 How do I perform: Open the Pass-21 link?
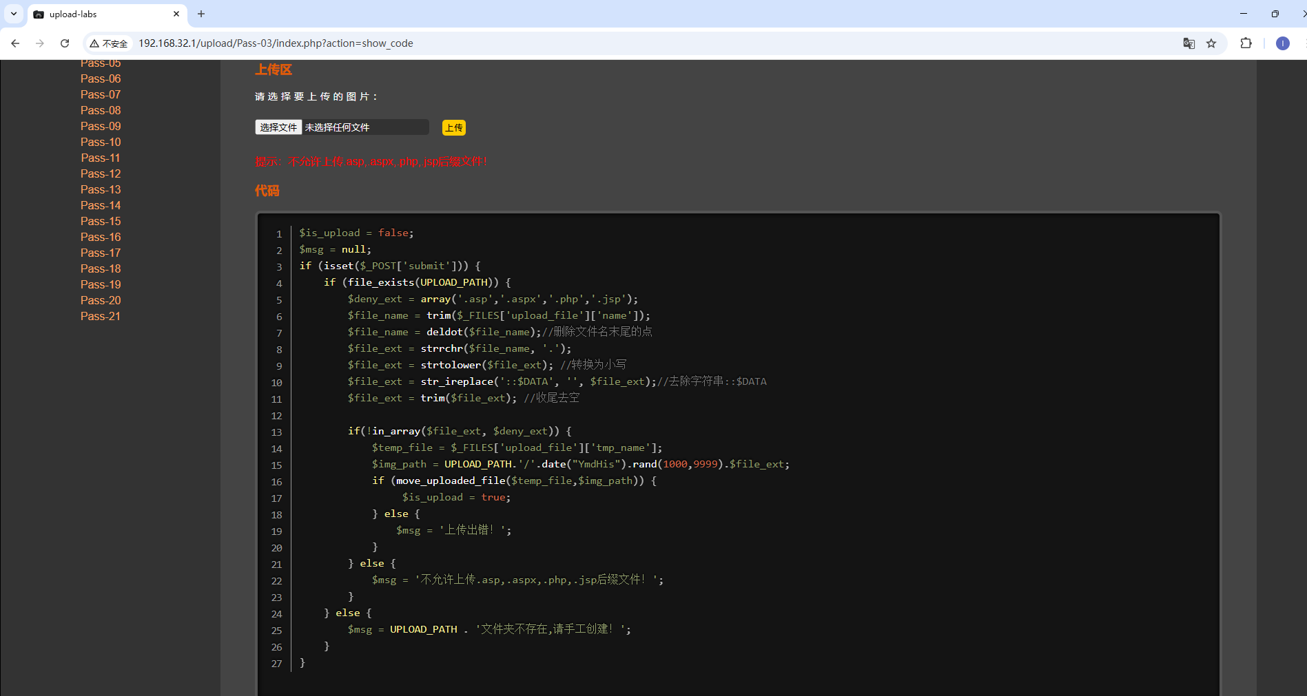coord(101,316)
